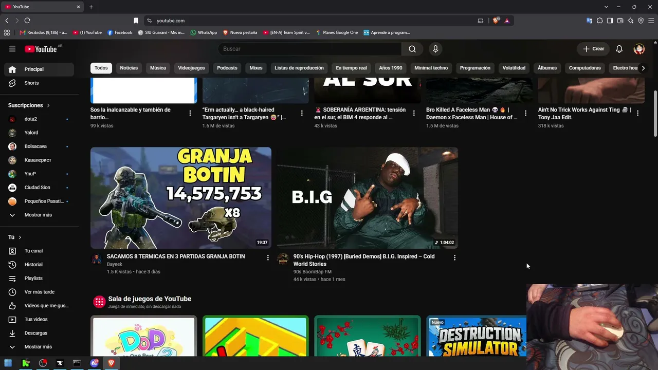Viewport: 658px width, 370px height.
Task: Open the Brave Shields lion icon
Action: (496, 21)
